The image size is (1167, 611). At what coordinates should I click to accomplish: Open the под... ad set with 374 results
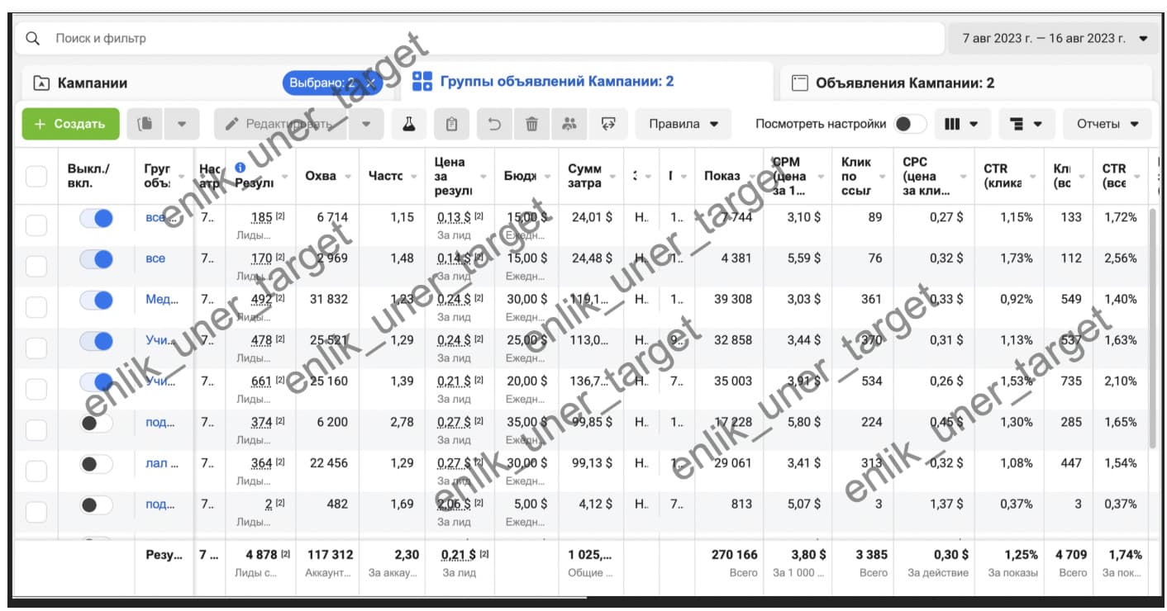click(x=160, y=423)
